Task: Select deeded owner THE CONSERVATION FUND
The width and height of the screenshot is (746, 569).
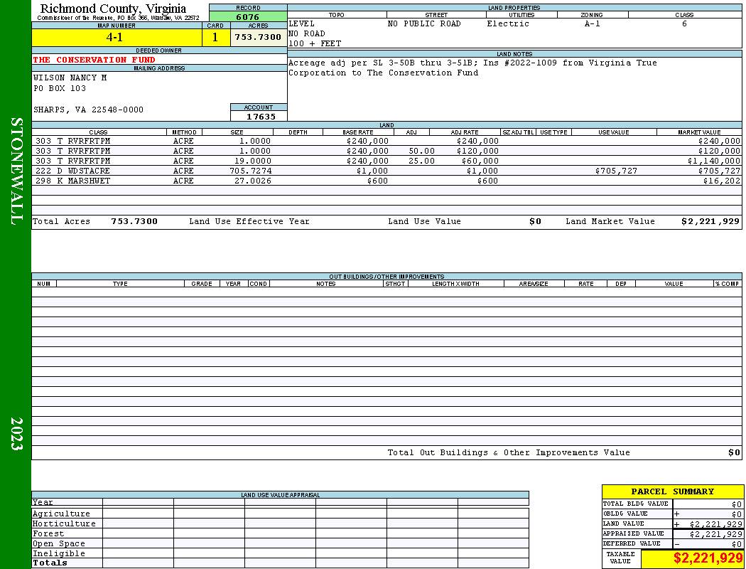Action: [94, 60]
